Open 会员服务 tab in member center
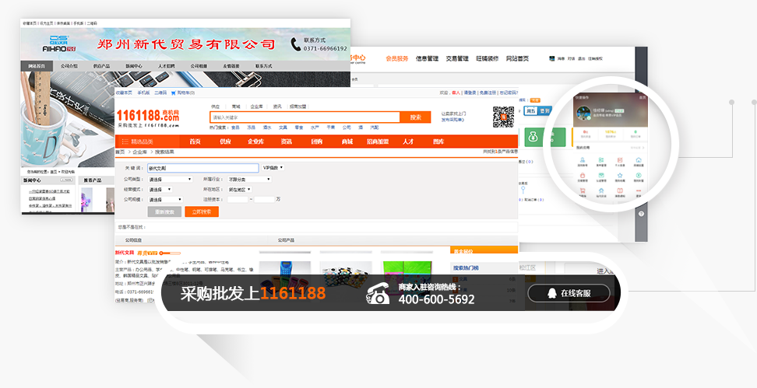The image size is (757, 388). [x=397, y=58]
